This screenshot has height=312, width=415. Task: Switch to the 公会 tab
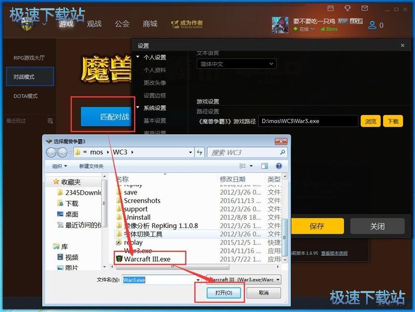[122, 24]
